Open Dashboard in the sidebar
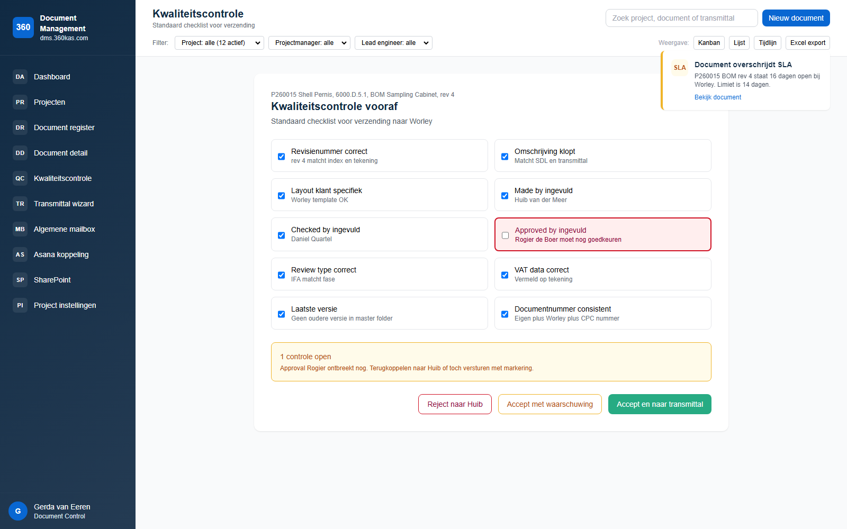847x529 pixels. [x=68, y=77]
